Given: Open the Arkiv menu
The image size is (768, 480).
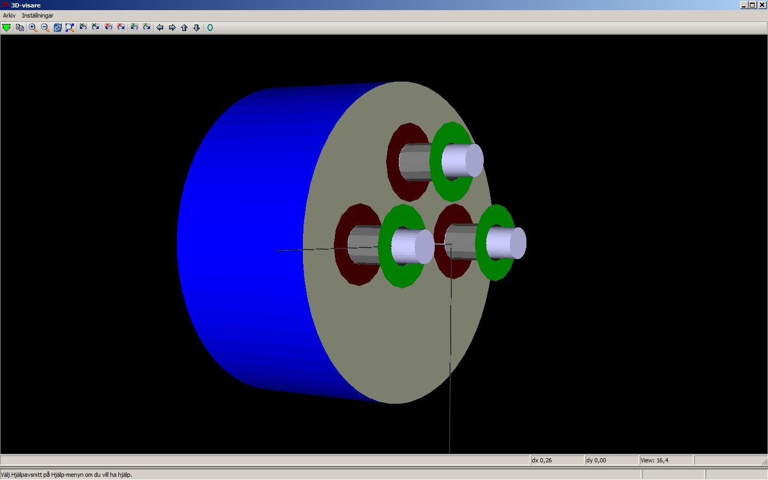Looking at the screenshot, I should [9, 15].
